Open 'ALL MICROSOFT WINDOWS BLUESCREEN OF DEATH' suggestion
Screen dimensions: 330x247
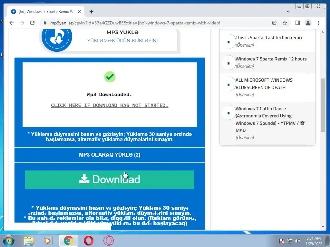coord(264,84)
